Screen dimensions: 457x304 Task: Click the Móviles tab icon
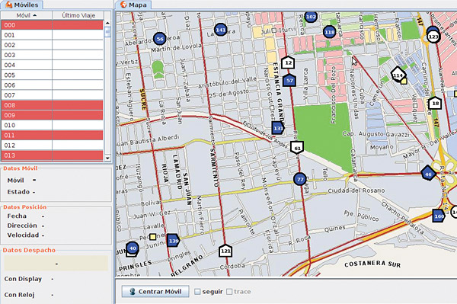pyautogui.click(x=8, y=5)
